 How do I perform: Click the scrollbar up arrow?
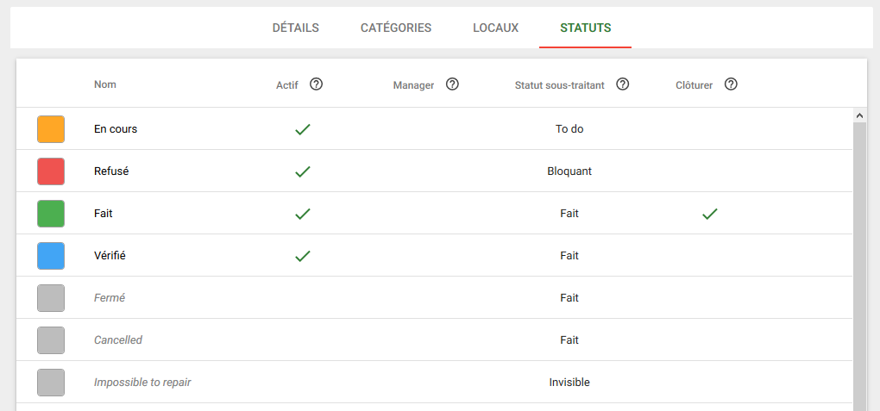858,115
